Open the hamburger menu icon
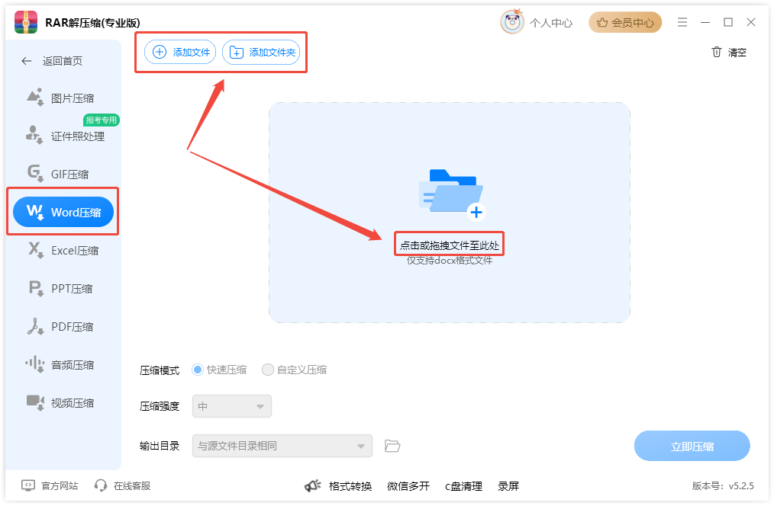Image resolution: width=774 pixels, height=506 pixels. click(x=682, y=22)
